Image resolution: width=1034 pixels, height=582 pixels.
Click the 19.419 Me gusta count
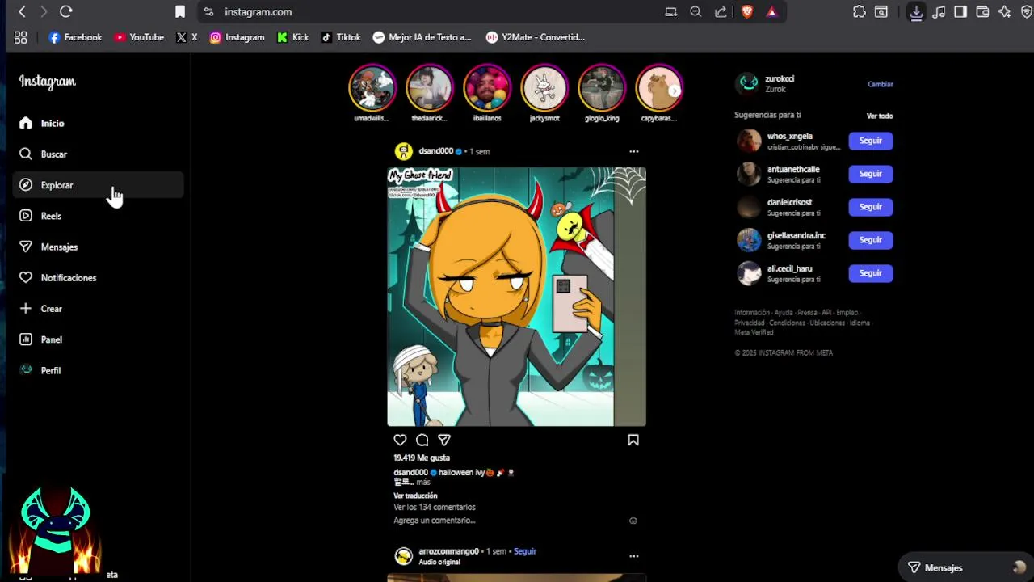tap(422, 458)
